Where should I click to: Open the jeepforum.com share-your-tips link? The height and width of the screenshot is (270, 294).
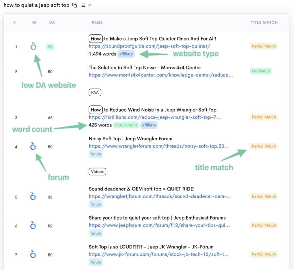[x=159, y=225]
